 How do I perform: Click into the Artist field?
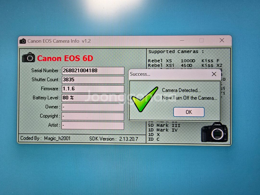(93, 126)
